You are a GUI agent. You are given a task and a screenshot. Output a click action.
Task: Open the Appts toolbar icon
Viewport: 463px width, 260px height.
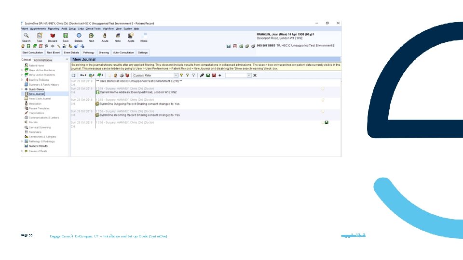click(131, 35)
